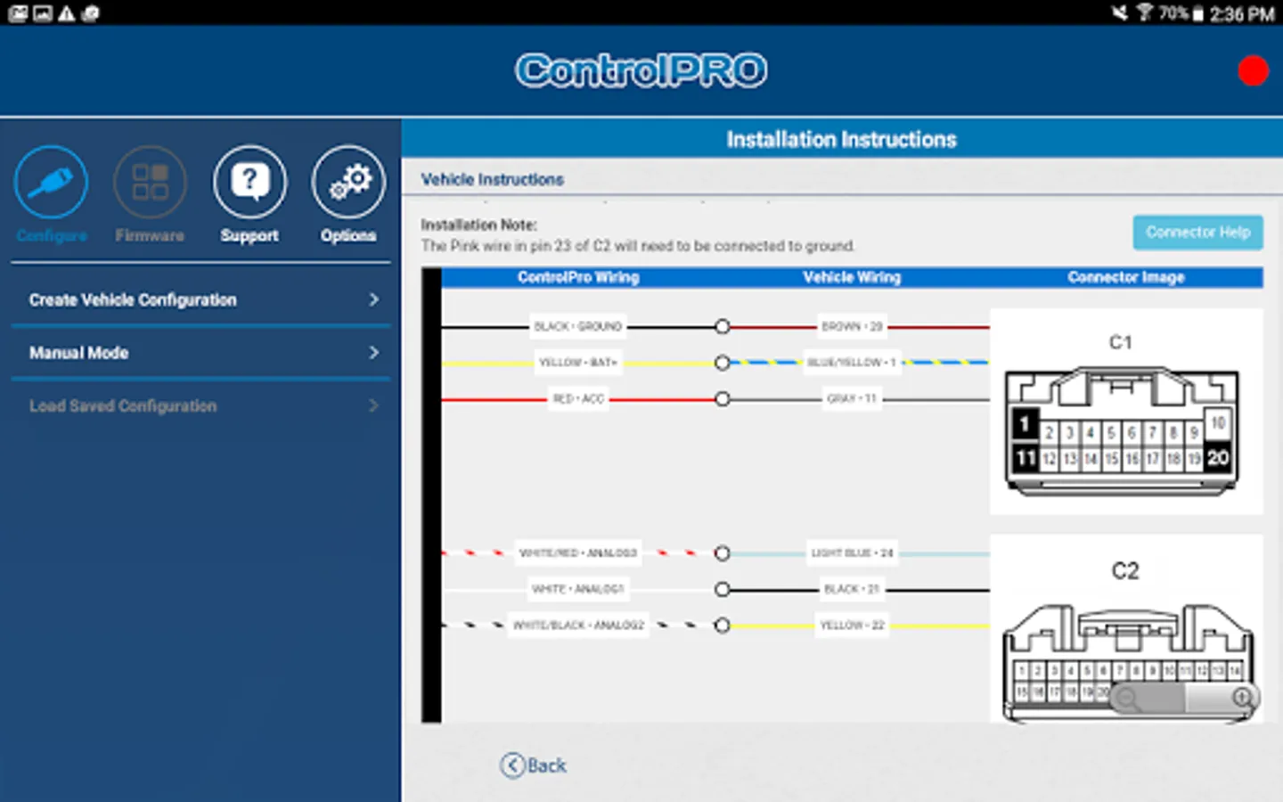Click the Connector Image column header
Image resolution: width=1283 pixels, height=802 pixels.
[1126, 277]
